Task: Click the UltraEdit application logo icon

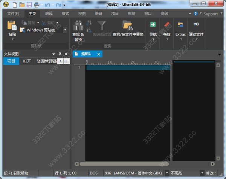Action: coord(6,5)
